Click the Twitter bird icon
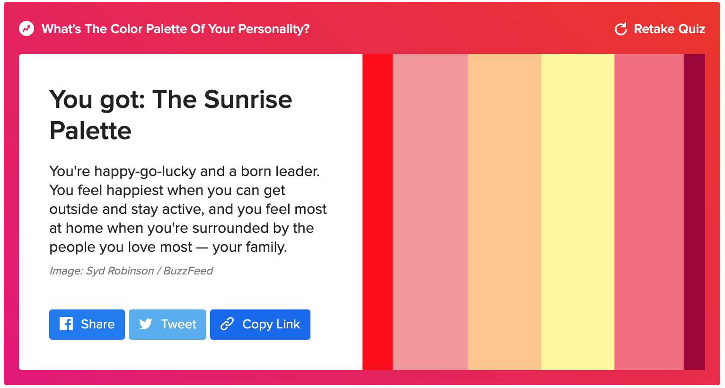Viewport: 725px width, 388px height. pos(146,324)
